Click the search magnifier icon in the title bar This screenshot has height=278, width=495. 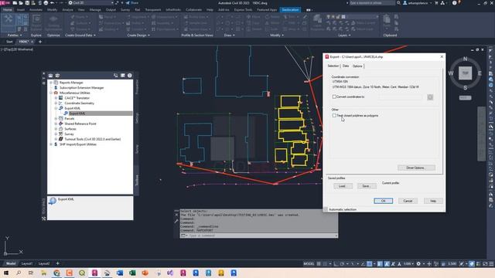click(399, 3)
